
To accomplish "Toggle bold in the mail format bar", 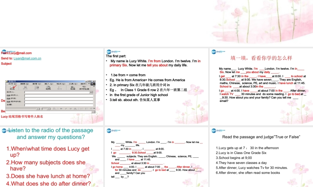I will pos(61,109).
